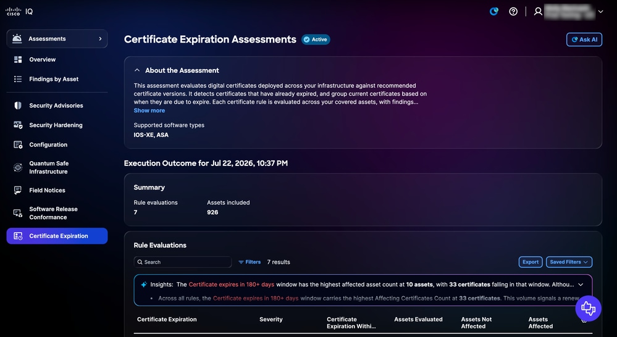Click the Execution Outcome date heading
617x337 pixels.
206,163
